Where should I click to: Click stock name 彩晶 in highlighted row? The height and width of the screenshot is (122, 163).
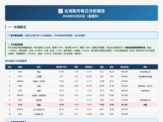[39, 105]
